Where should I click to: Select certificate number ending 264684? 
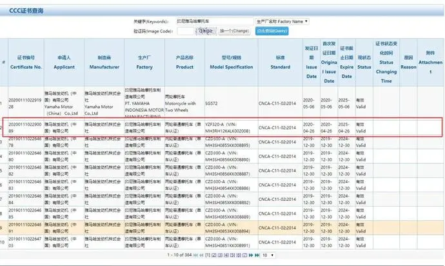(25, 200)
